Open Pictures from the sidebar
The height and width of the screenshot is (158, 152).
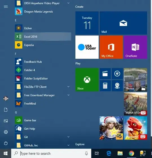(x=6, y=121)
